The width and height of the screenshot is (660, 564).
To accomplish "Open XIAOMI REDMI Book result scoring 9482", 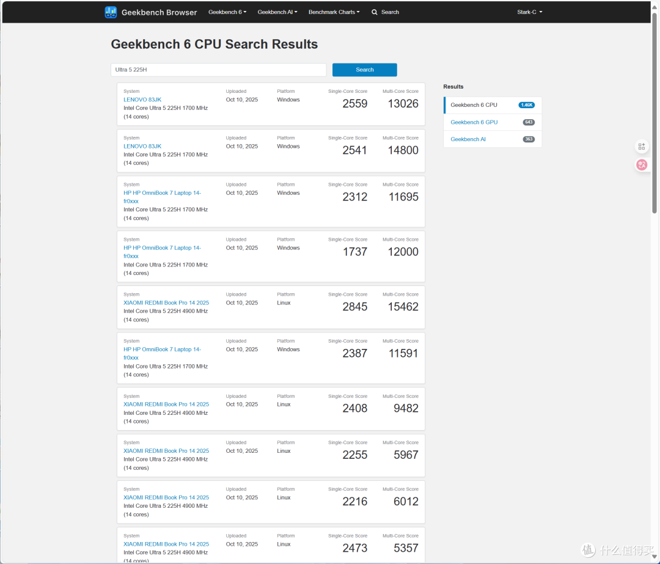I will pyautogui.click(x=166, y=405).
